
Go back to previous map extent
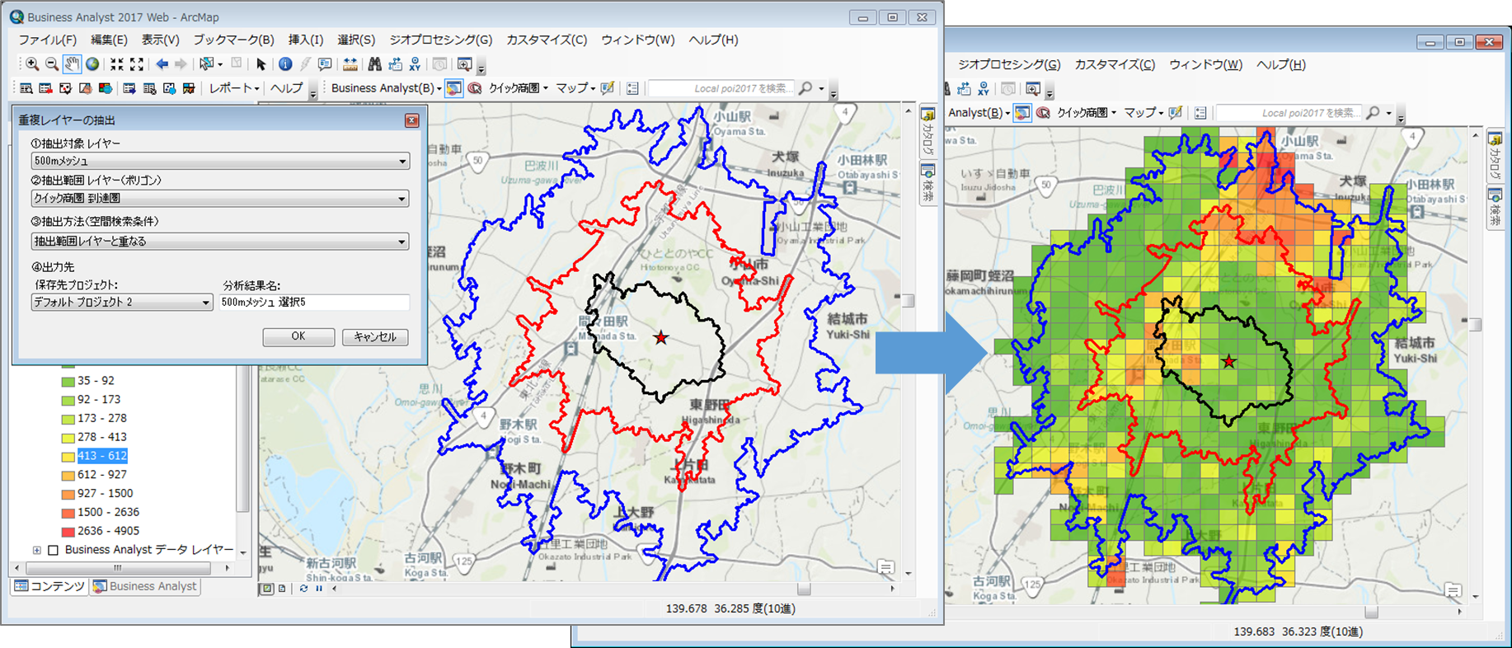coord(162,64)
